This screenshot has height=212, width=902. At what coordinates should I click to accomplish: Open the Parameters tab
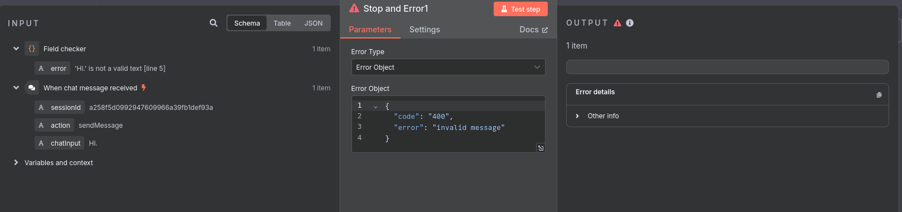[x=370, y=30]
